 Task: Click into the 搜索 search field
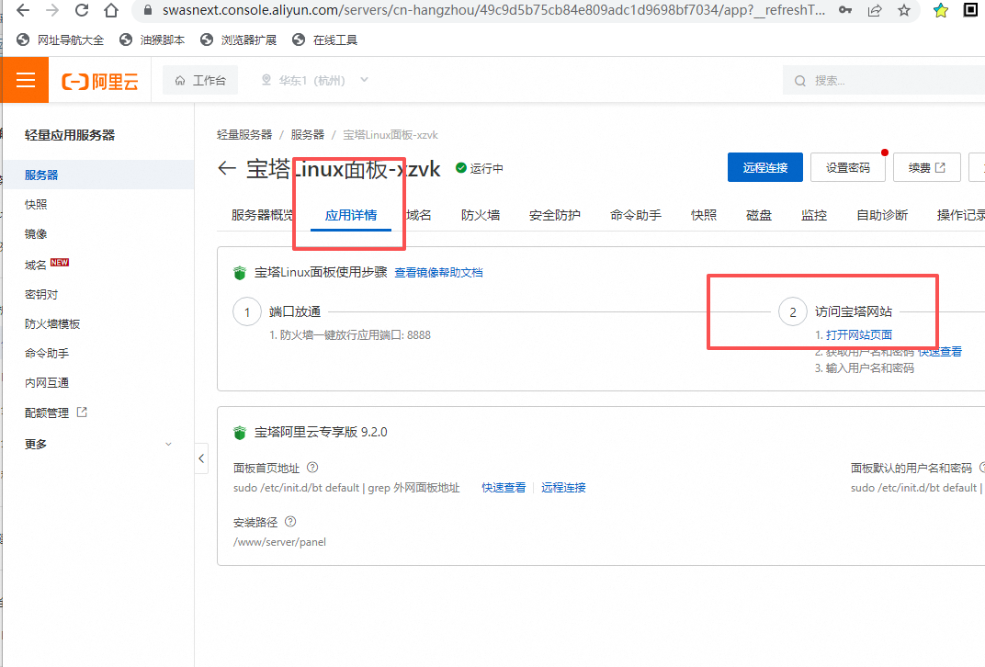[882, 81]
